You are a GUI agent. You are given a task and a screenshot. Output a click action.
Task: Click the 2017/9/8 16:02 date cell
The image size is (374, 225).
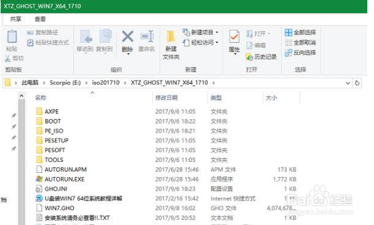point(175,208)
